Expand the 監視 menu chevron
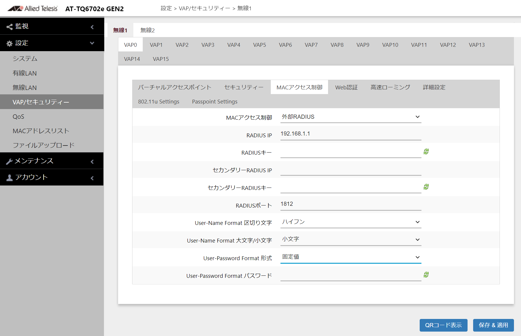Viewport: 521px width, 336px height. point(92,27)
